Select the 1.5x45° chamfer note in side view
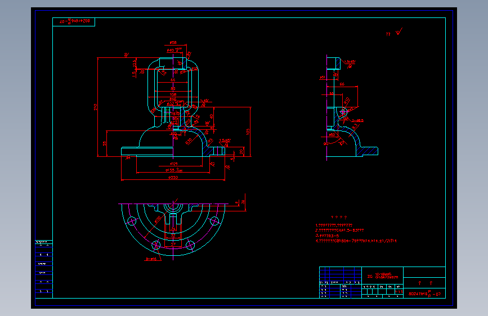This screenshot has width=488, height=316. (x=350, y=62)
